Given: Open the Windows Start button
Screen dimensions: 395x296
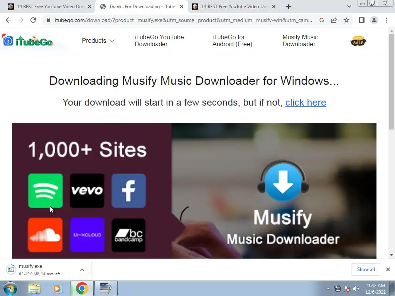Looking at the screenshot, I should point(10,288).
